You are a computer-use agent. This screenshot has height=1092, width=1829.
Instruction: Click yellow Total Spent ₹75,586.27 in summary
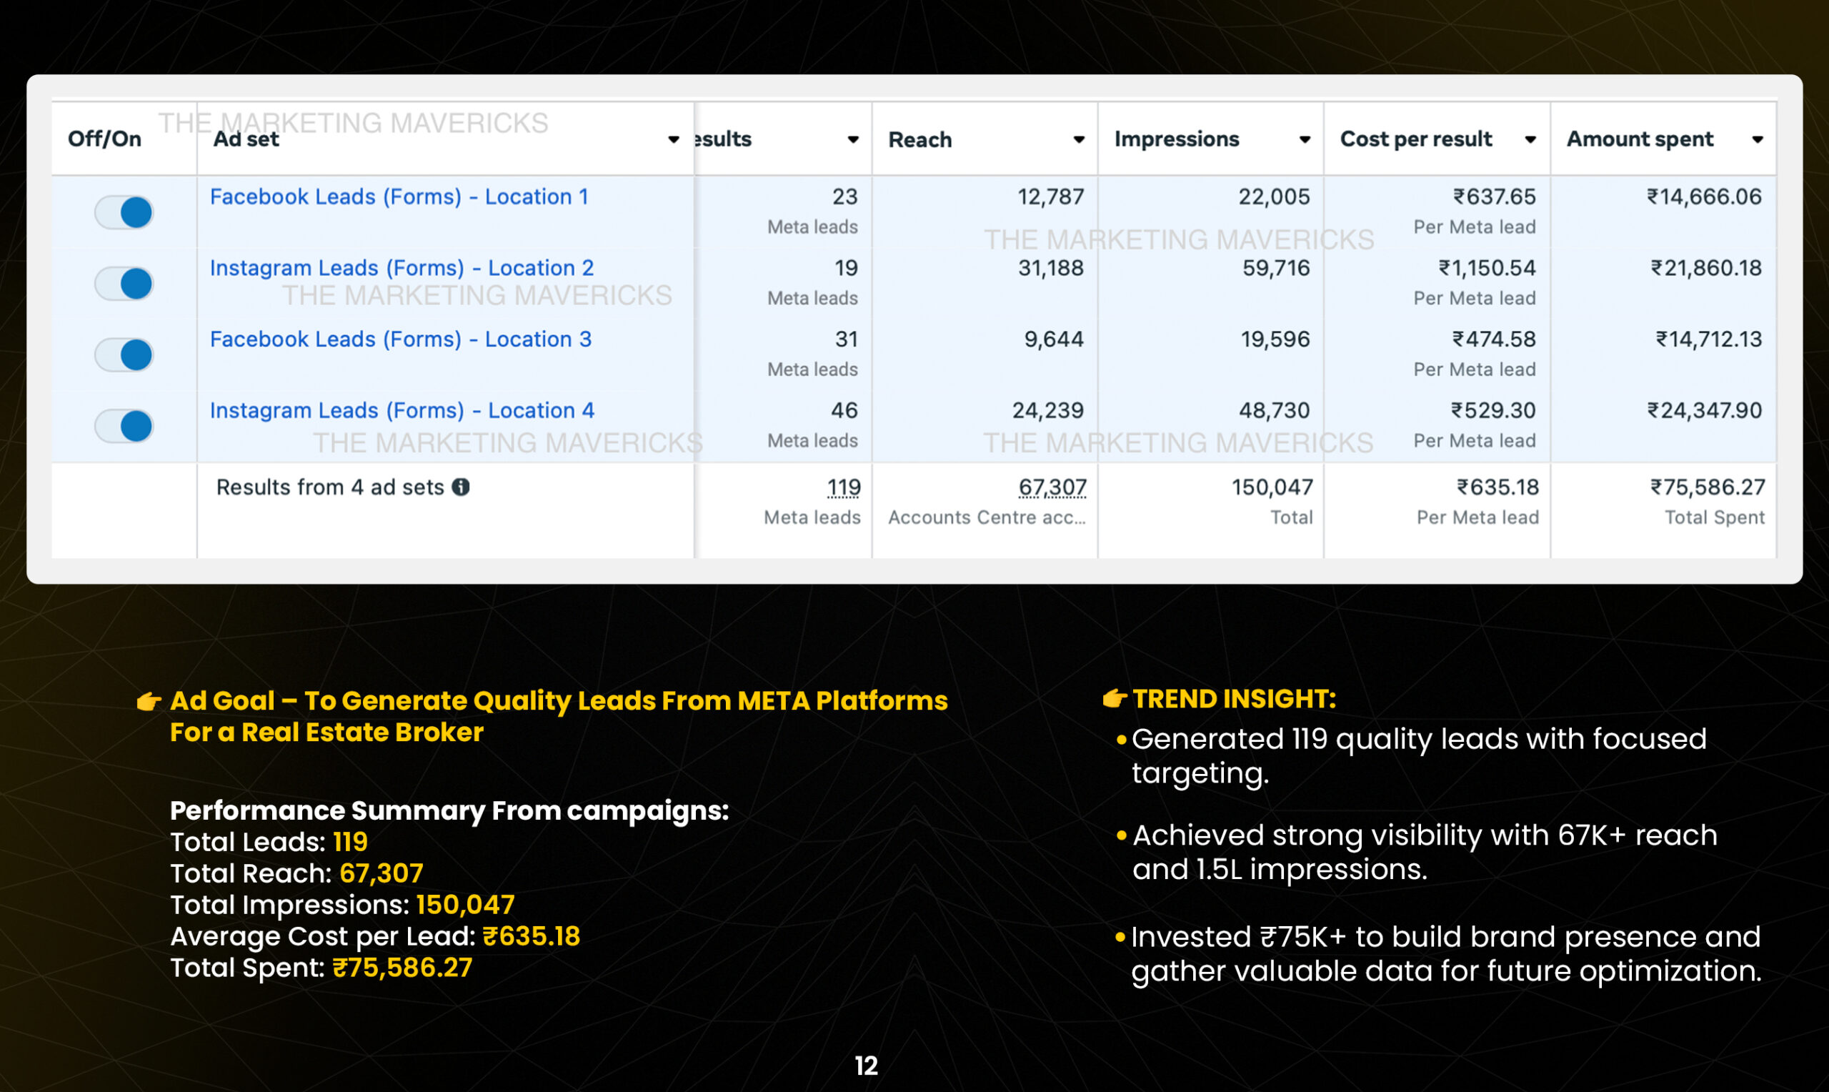click(x=402, y=968)
